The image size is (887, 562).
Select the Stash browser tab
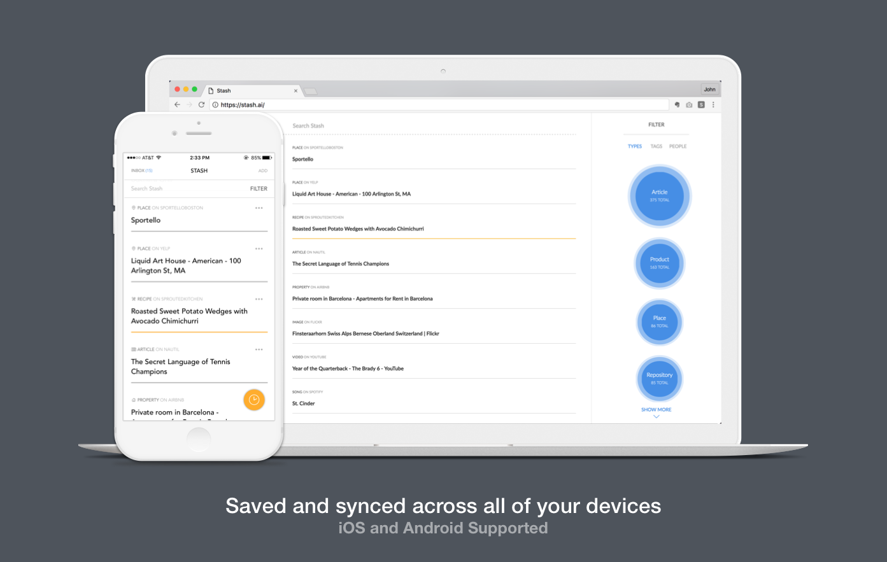tap(253, 91)
